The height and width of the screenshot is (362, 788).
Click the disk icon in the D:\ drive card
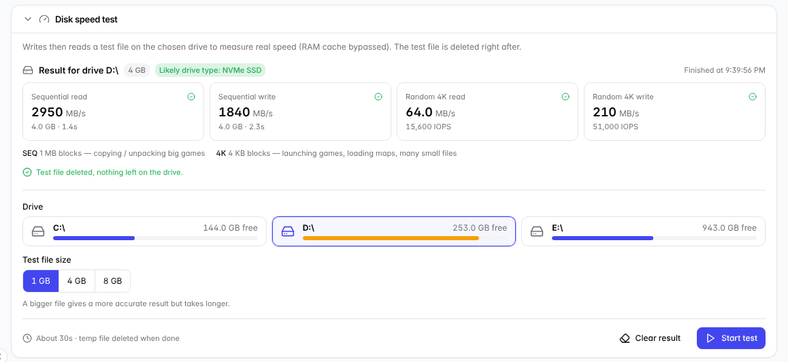click(287, 231)
